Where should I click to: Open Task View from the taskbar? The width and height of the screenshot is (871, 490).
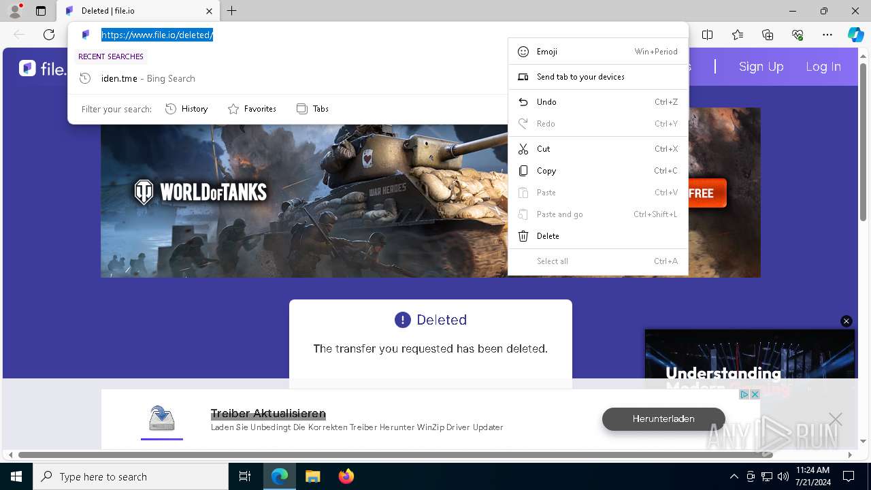point(245,476)
